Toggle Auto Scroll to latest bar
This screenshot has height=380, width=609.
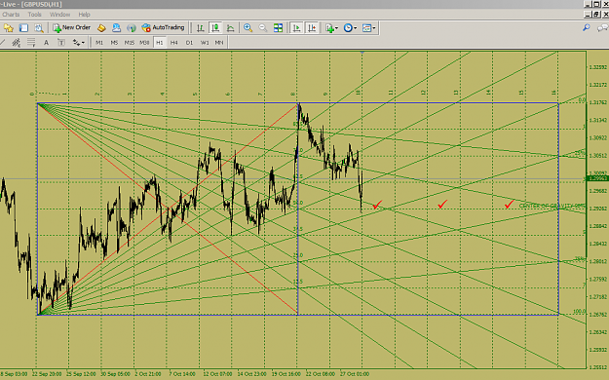tap(297, 28)
